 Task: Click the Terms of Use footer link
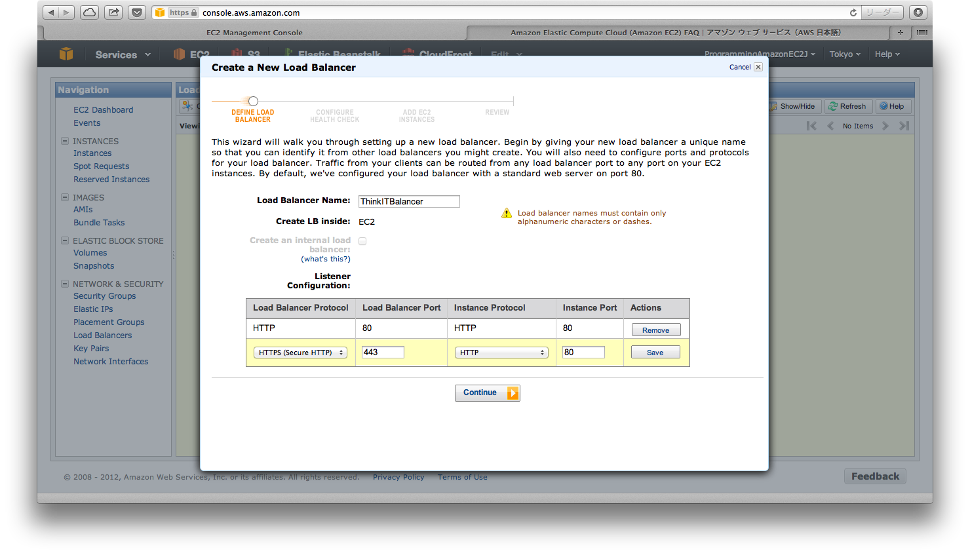click(x=463, y=477)
